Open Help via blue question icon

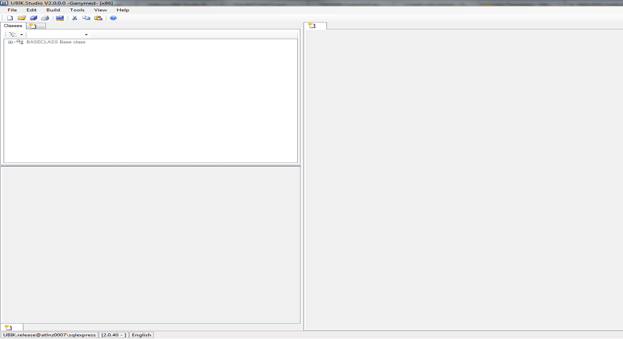pyautogui.click(x=113, y=18)
